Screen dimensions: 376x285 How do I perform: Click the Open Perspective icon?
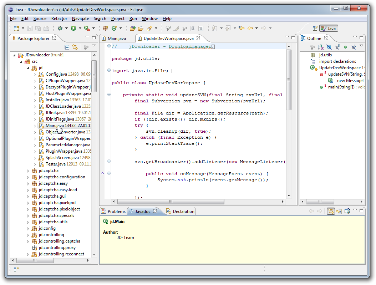(315, 29)
